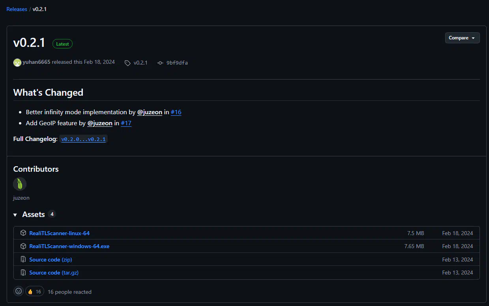
Task: Click yuhan6665's avatar icon
Action: pos(17,63)
